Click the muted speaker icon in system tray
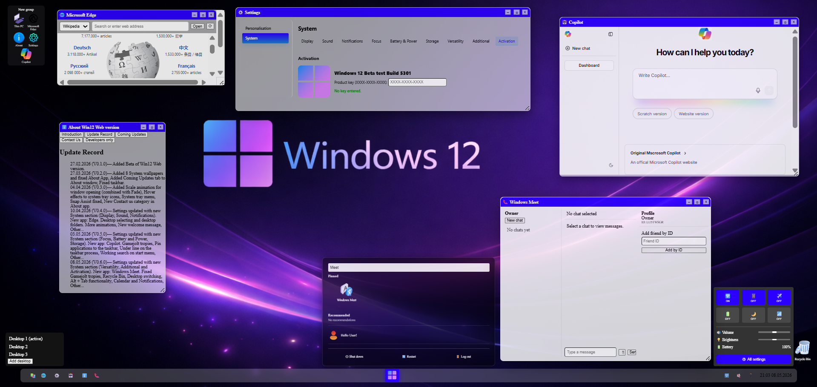 [x=739, y=376]
